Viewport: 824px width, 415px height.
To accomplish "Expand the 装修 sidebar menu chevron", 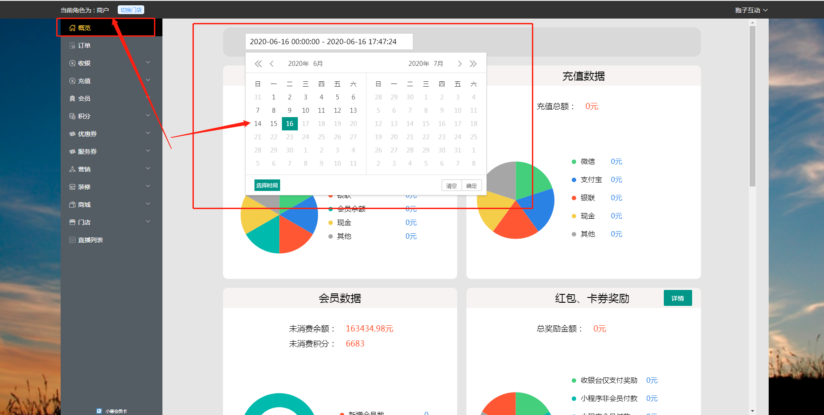I will tap(148, 186).
